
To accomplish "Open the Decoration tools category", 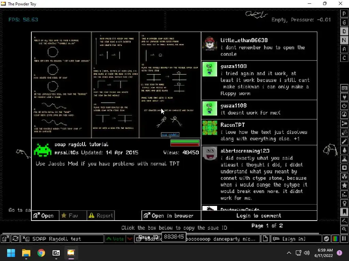I will tap(344, 221).
